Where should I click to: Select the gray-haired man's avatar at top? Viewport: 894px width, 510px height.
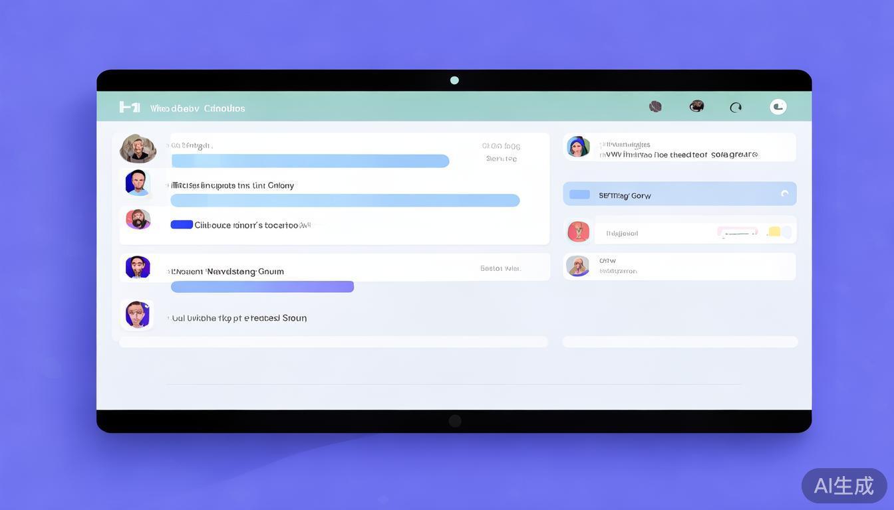click(x=138, y=149)
